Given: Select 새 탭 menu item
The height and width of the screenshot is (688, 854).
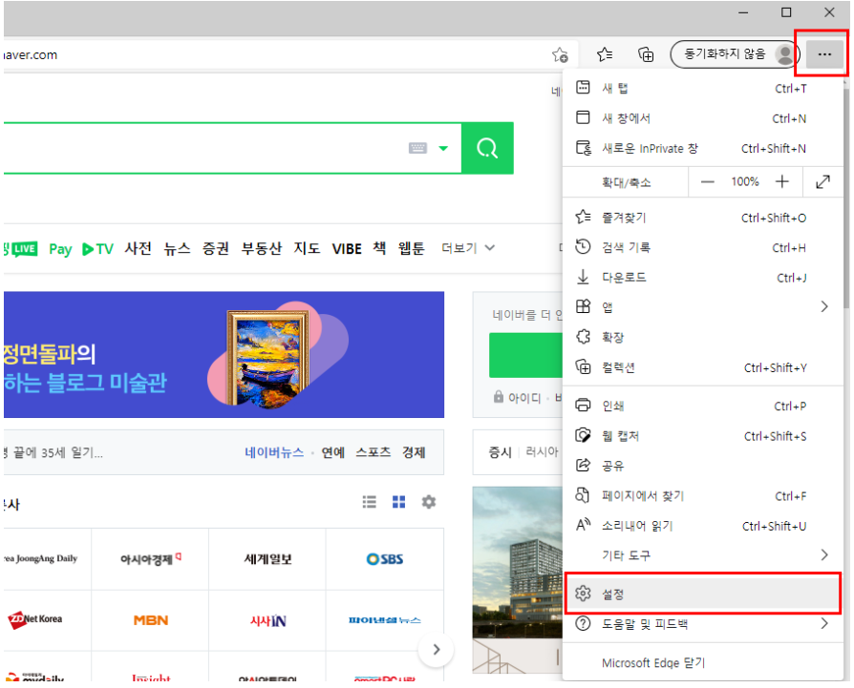Looking at the screenshot, I should coord(701,88).
